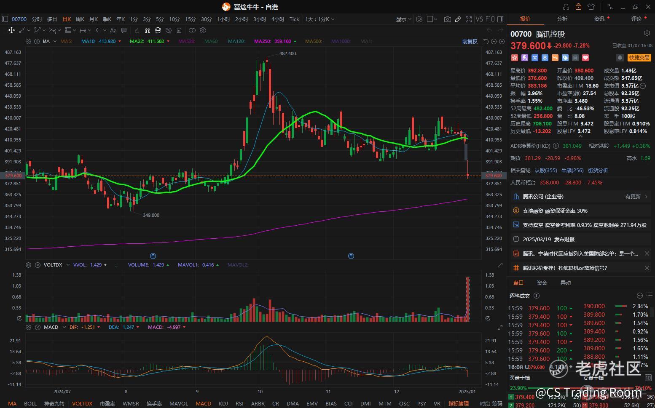Select the crosshair move cursor tool
This screenshot has width=655, height=408.
coord(11,30)
